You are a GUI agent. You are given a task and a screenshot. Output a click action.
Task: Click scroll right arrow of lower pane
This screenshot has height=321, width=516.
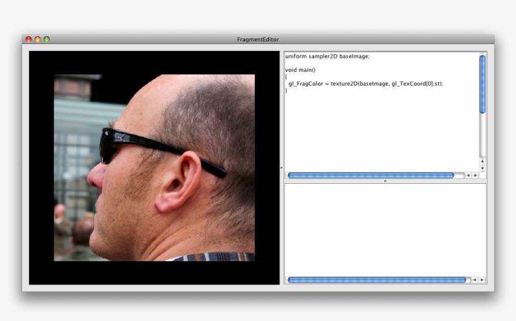tap(482, 280)
